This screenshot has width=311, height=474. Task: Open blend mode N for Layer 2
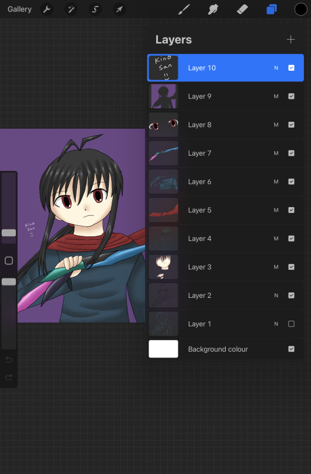pyautogui.click(x=276, y=296)
